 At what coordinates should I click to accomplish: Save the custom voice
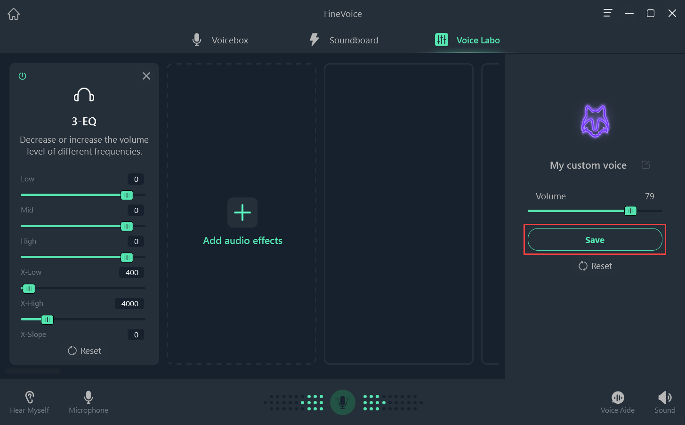(595, 240)
